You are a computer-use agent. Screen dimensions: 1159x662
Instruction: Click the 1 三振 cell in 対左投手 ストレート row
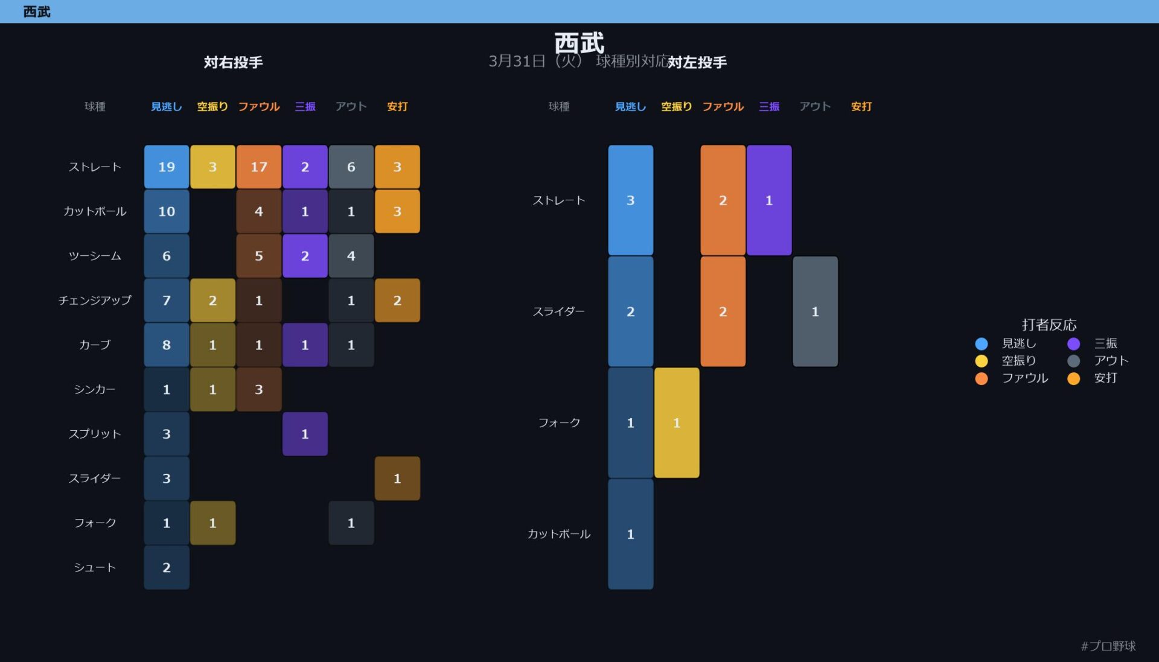tap(769, 200)
